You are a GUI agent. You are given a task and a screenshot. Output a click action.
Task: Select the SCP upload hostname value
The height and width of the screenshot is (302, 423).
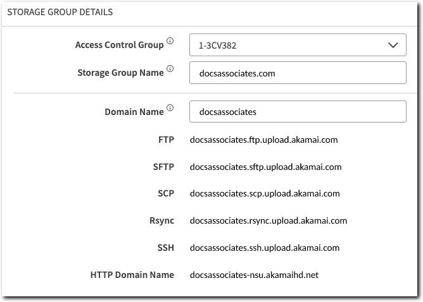[x=265, y=194]
